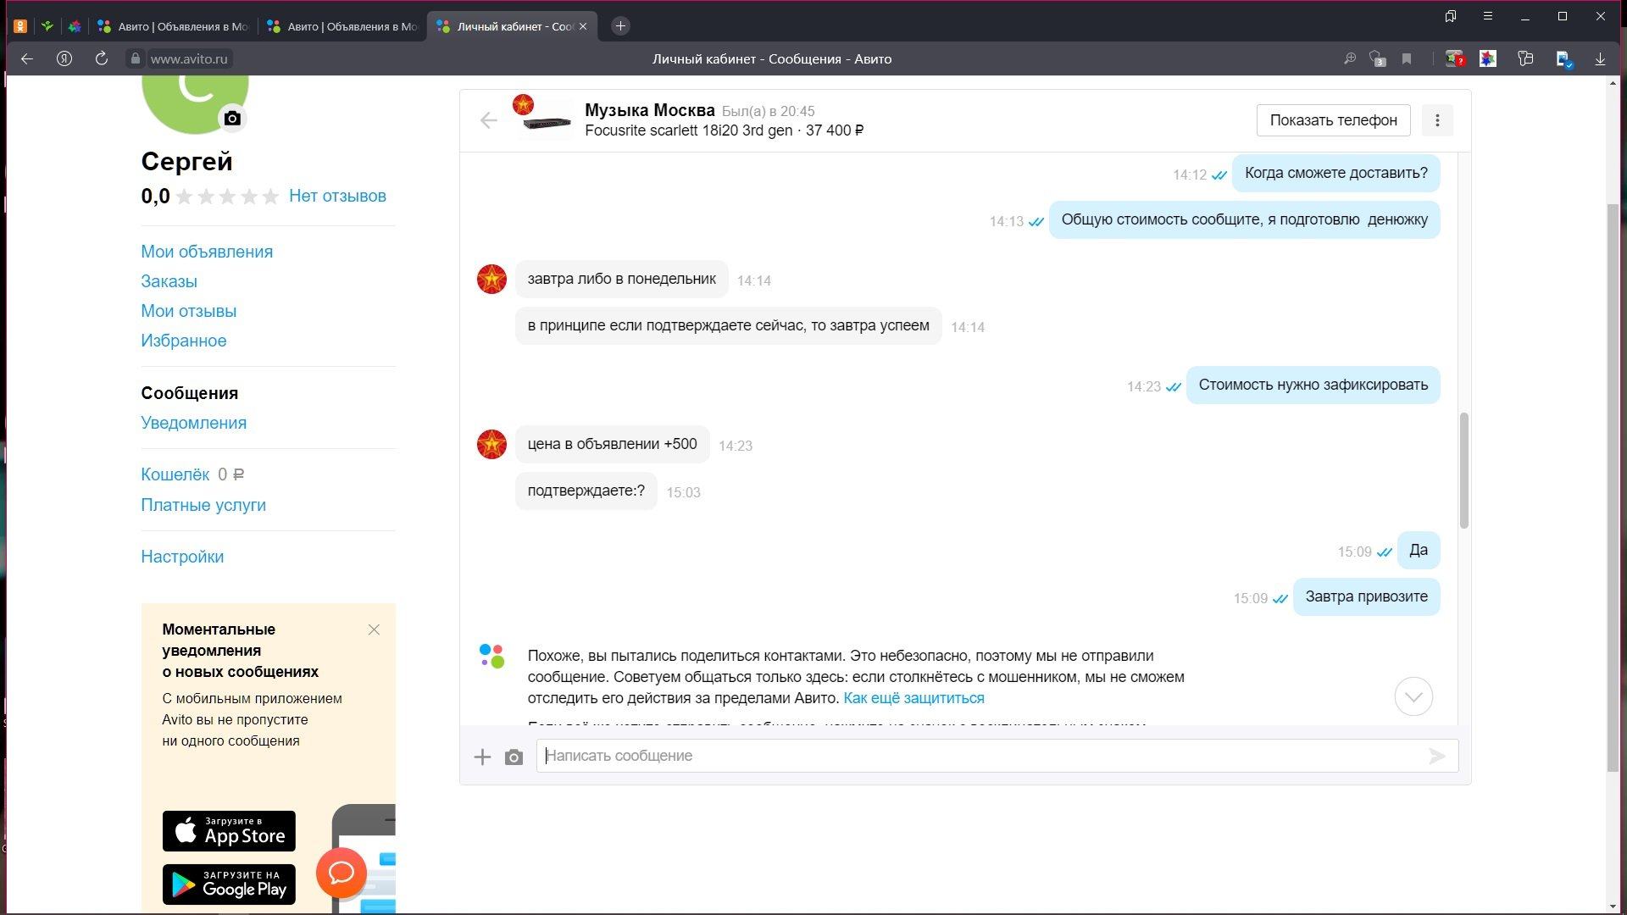The height and width of the screenshot is (915, 1627).
Task: Open the browser downloads arrow icon
Action: [1600, 58]
